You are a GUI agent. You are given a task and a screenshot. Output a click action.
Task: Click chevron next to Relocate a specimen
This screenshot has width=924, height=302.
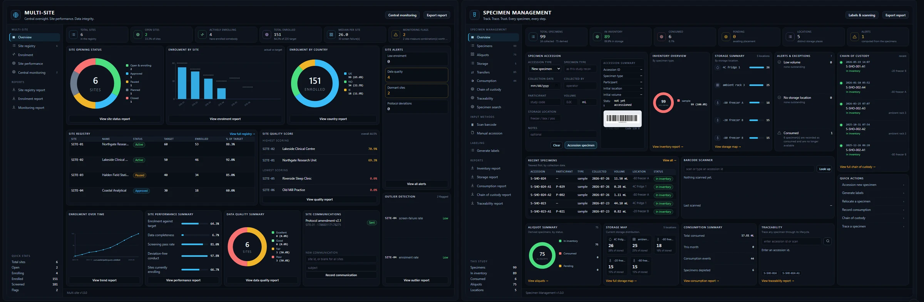pyautogui.click(x=903, y=201)
